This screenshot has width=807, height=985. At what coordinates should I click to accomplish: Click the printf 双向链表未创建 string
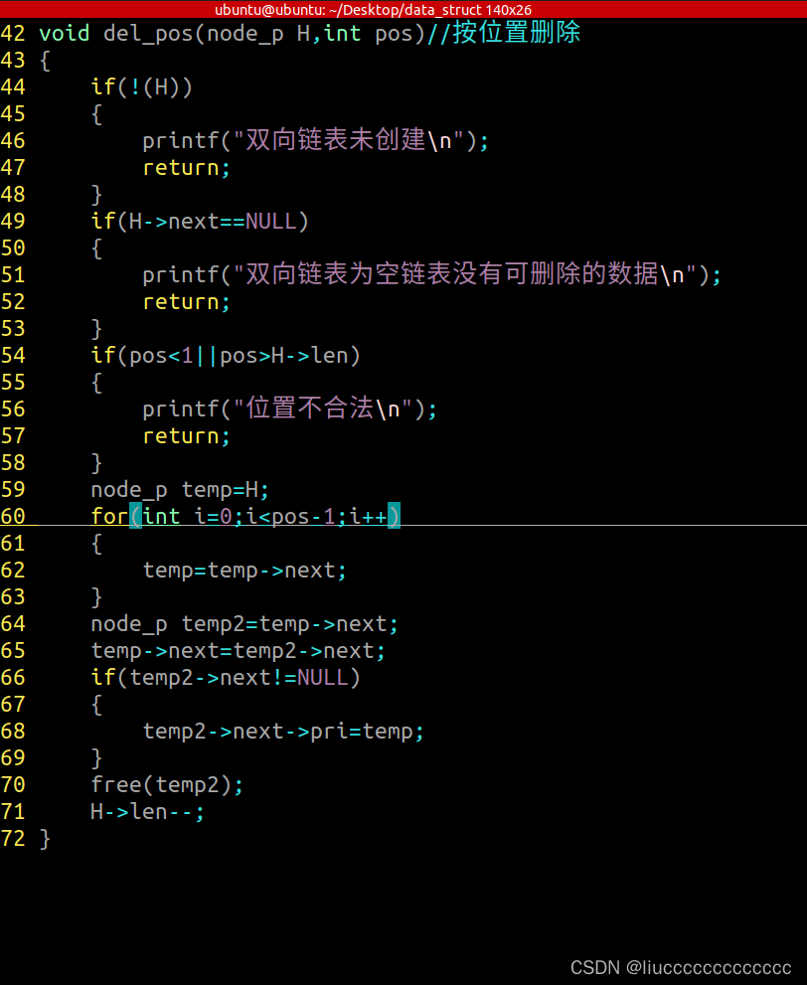click(x=354, y=140)
